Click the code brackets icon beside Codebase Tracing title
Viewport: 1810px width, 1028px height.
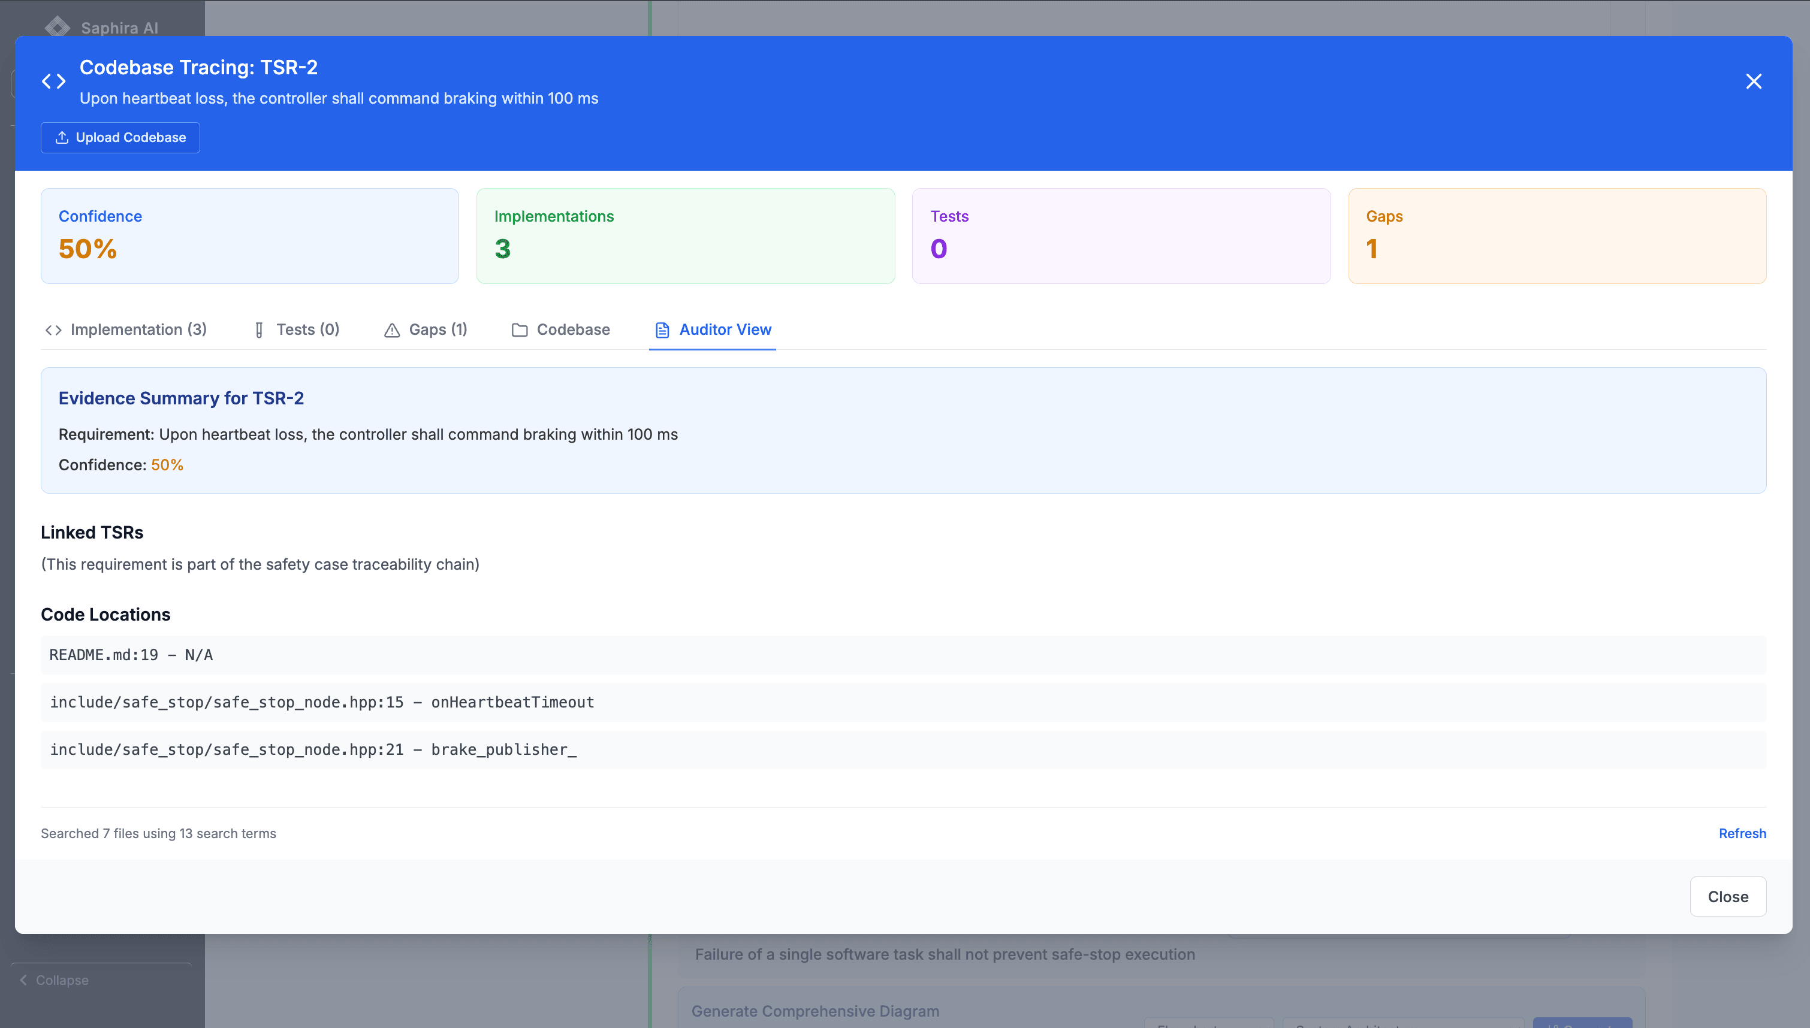[x=53, y=80]
